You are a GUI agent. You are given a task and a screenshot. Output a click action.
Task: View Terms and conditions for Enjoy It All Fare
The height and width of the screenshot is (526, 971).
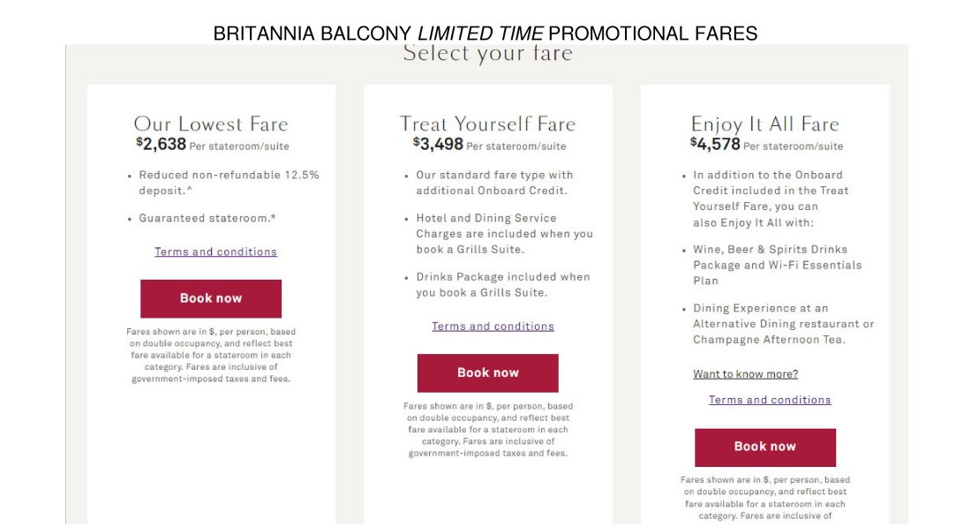pos(770,400)
